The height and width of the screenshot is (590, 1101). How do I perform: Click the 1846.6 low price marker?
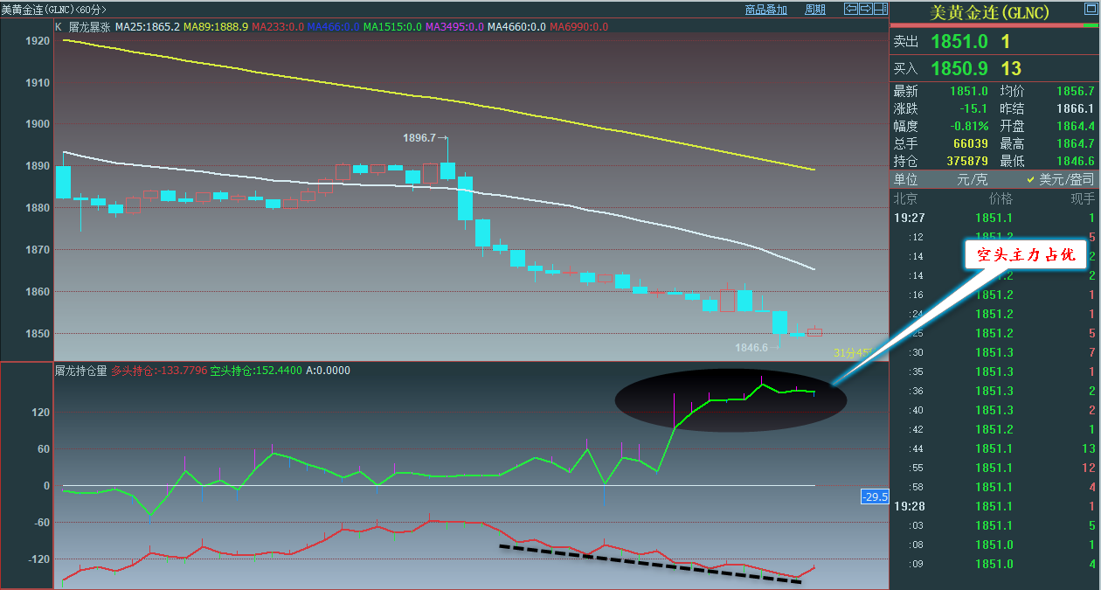751,348
